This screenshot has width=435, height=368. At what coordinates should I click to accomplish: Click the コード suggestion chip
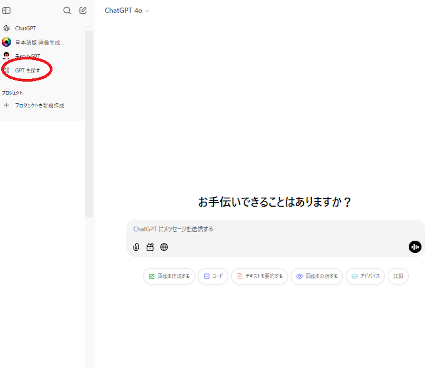[213, 276]
